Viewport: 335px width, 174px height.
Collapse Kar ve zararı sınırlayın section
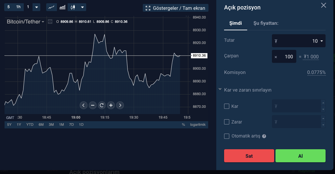point(220,89)
